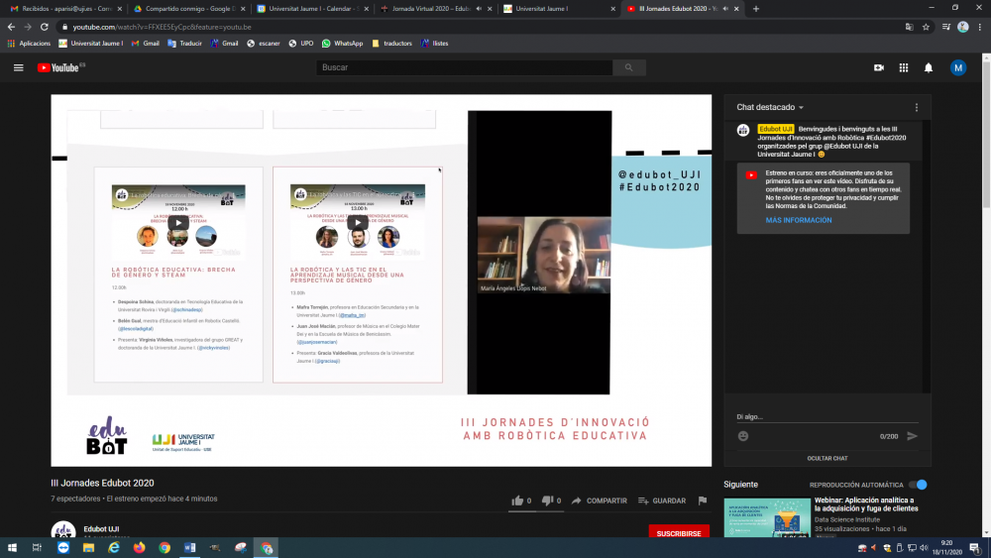Click the report flag icon
This screenshot has height=558, width=991.
pyautogui.click(x=703, y=501)
